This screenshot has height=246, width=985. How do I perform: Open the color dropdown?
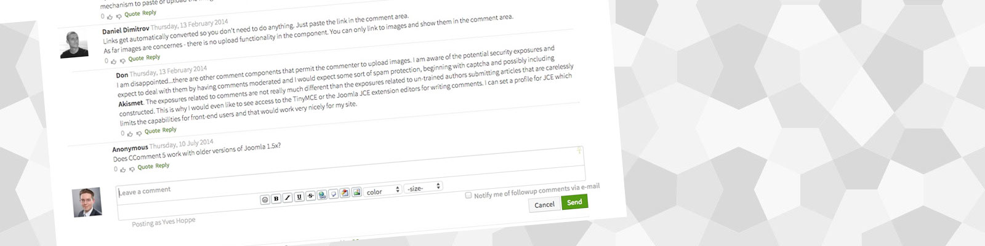point(383,191)
